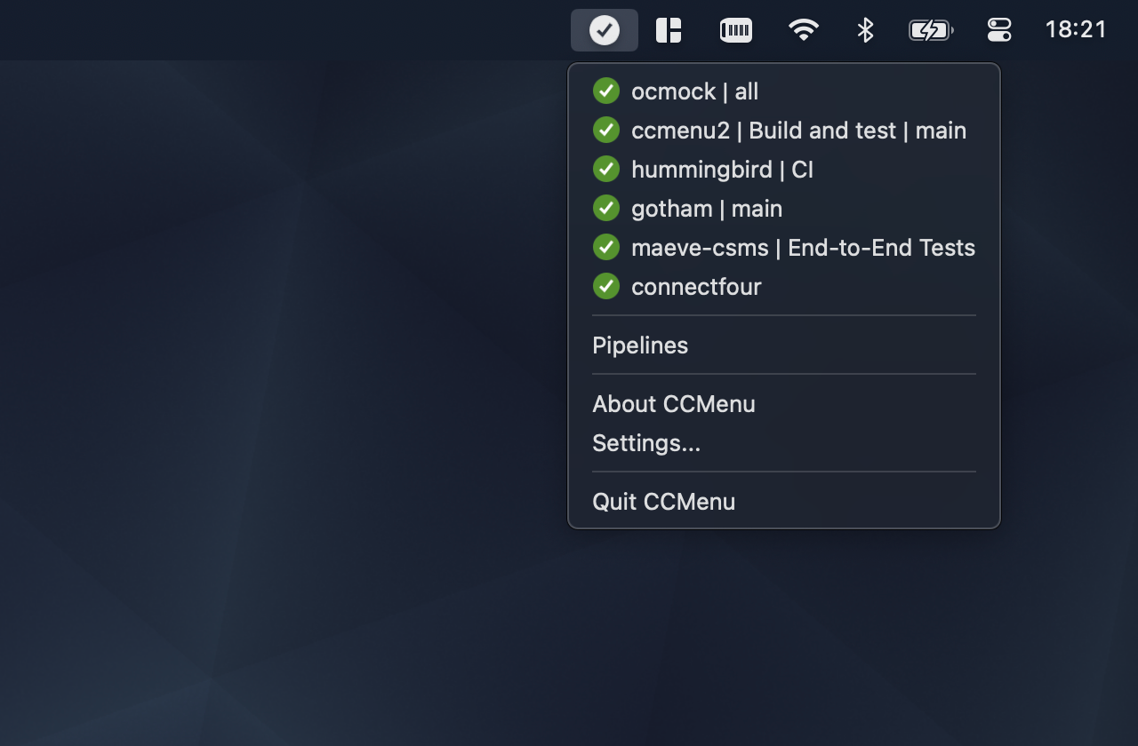Open maeve-csms End-to-End Tests
Image resolution: width=1138 pixels, height=746 pixels.
tap(803, 247)
